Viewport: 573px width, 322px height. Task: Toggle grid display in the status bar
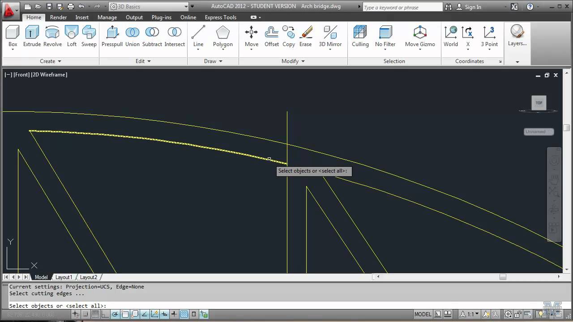click(x=95, y=314)
